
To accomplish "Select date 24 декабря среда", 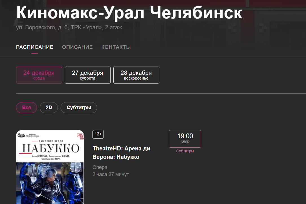I will click(x=39, y=75).
